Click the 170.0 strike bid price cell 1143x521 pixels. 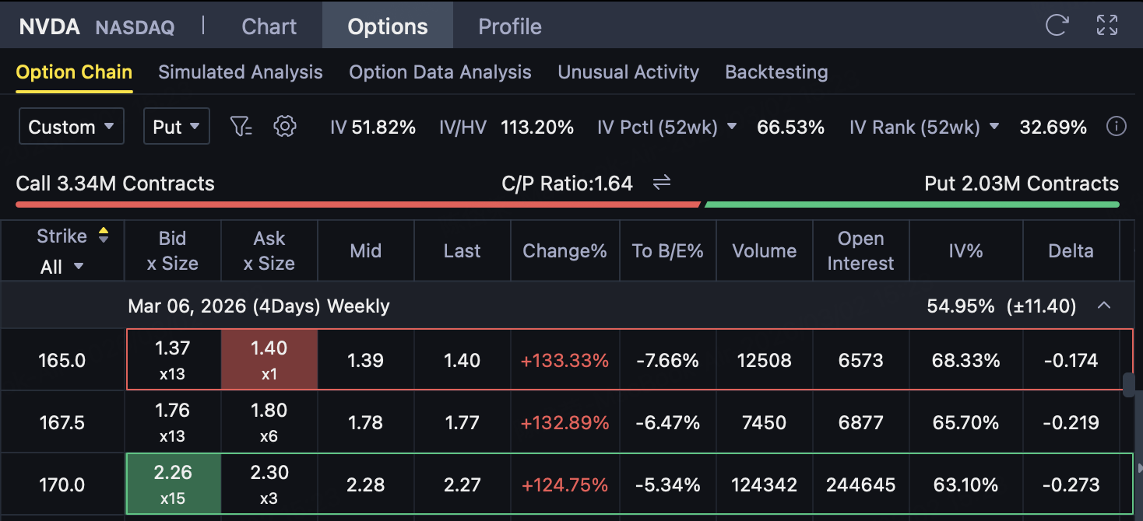[173, 484]
